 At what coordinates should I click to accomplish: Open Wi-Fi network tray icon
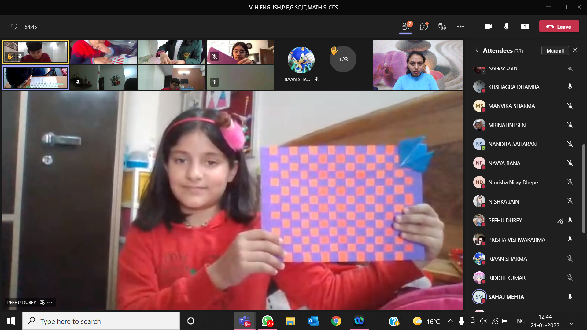click(495, 321)
